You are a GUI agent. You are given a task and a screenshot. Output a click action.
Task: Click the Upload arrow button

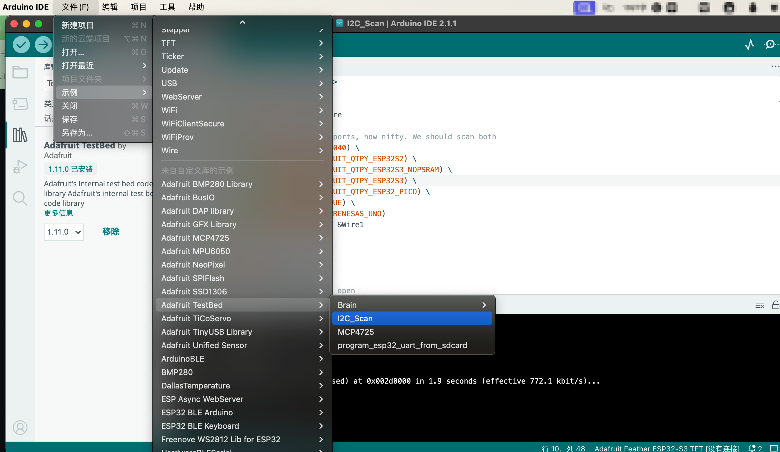(43, 45)
